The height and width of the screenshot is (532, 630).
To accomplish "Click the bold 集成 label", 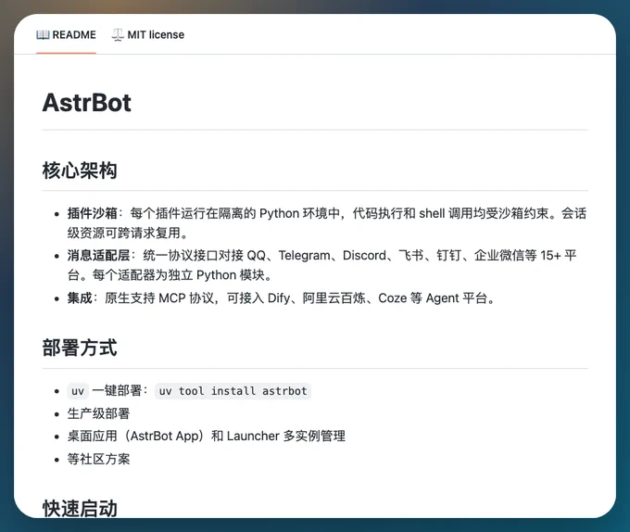I will tap(80, 298).
